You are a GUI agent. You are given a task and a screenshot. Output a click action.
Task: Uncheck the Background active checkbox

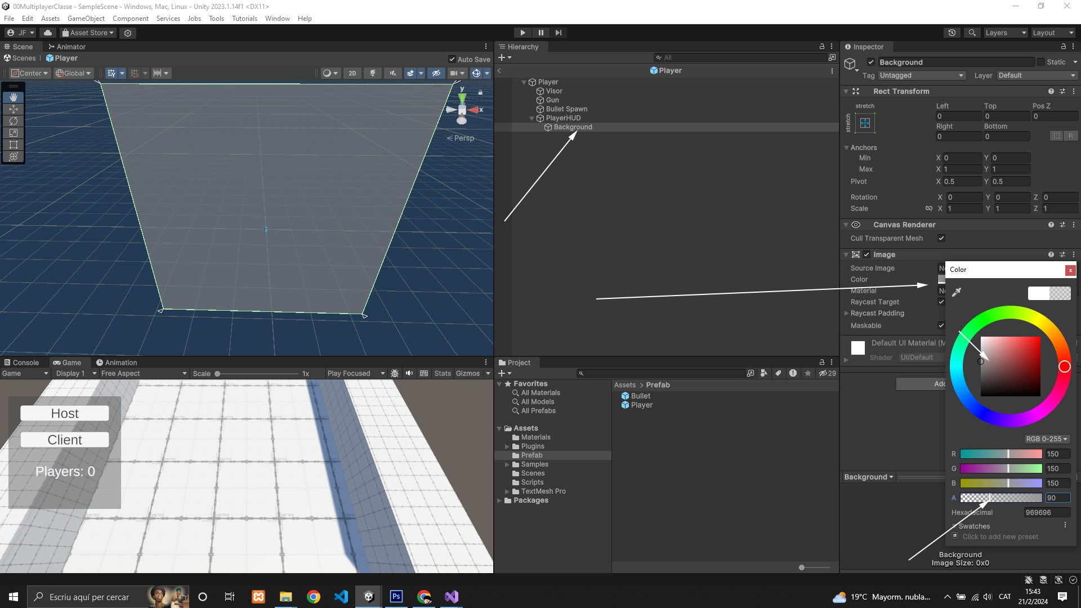871,62
